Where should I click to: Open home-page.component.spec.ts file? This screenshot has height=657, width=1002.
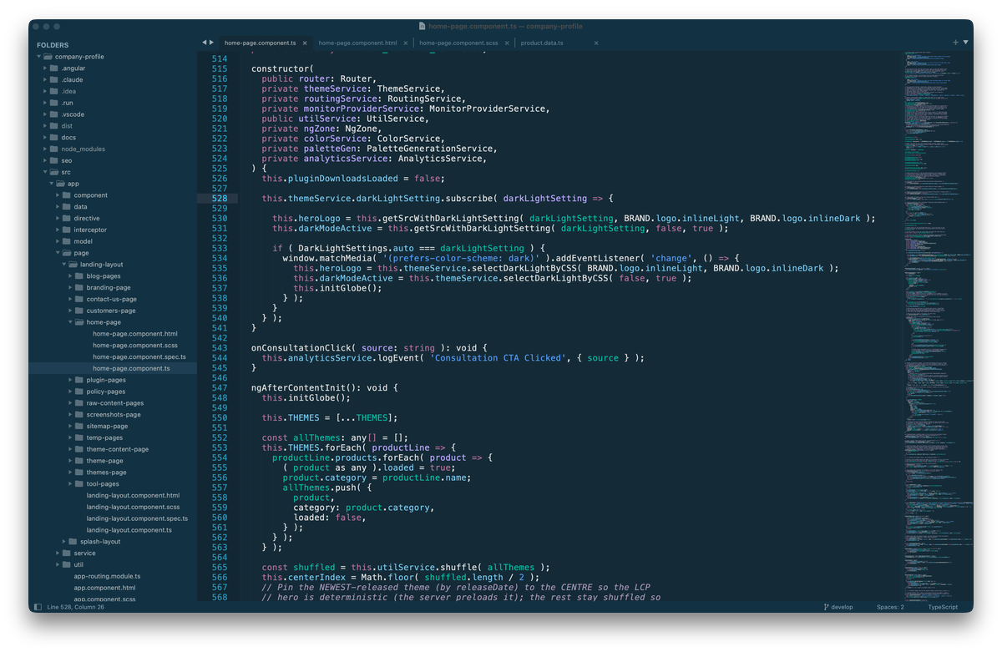click(x=139, y=357)
